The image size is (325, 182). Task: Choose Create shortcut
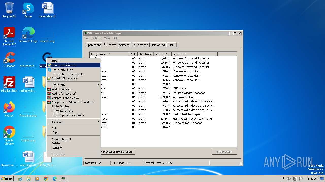coord(74,139)
